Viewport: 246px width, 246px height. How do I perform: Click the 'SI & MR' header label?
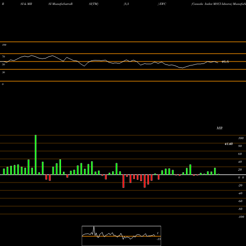click(x=26, y=4)
